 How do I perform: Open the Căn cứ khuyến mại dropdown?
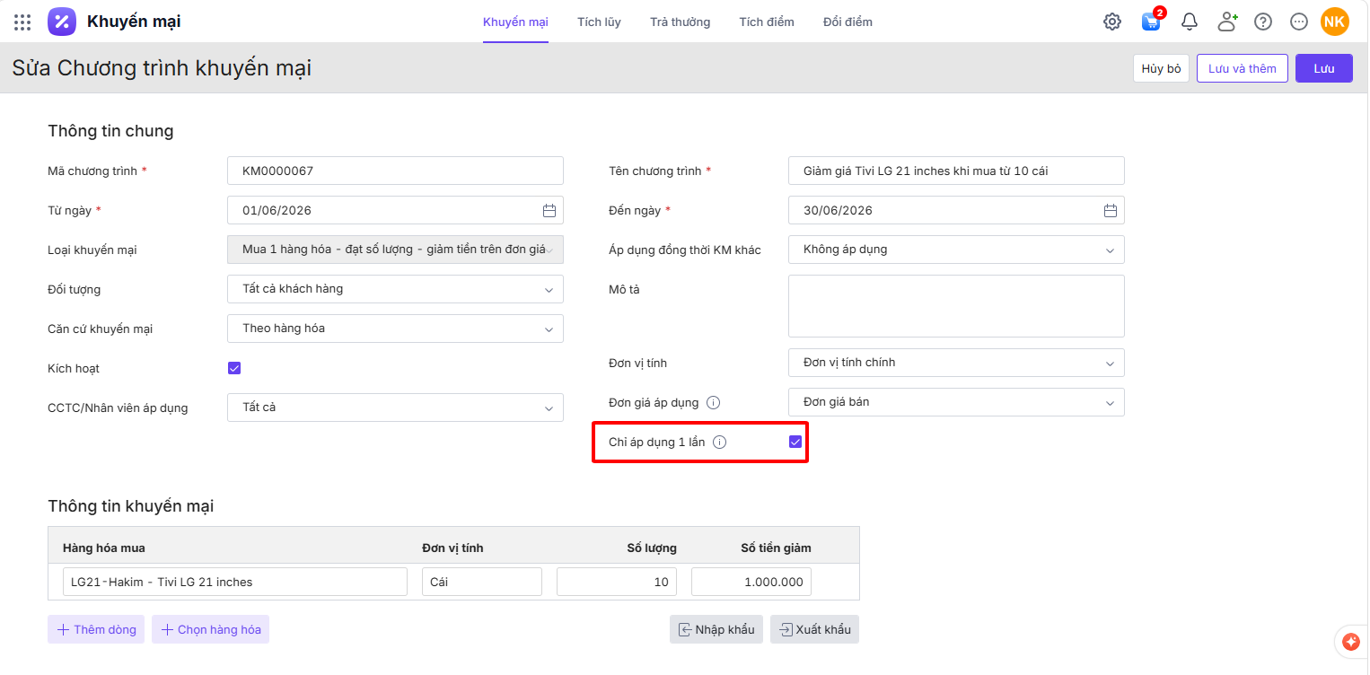pyautogui.click(x=396, y=329)
